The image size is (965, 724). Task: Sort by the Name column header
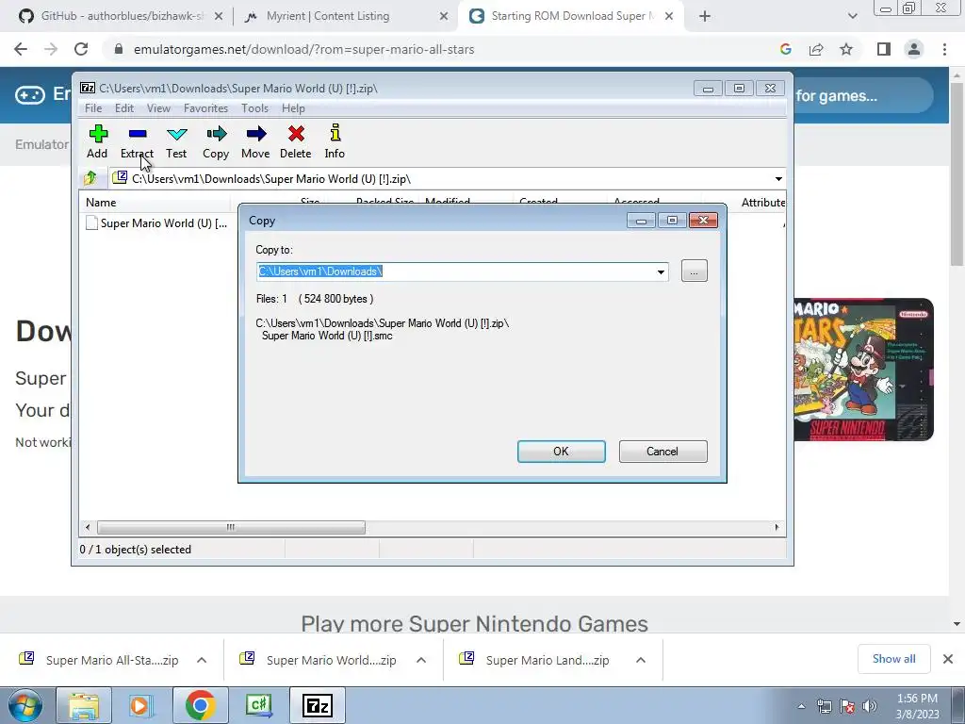(155, 202)
